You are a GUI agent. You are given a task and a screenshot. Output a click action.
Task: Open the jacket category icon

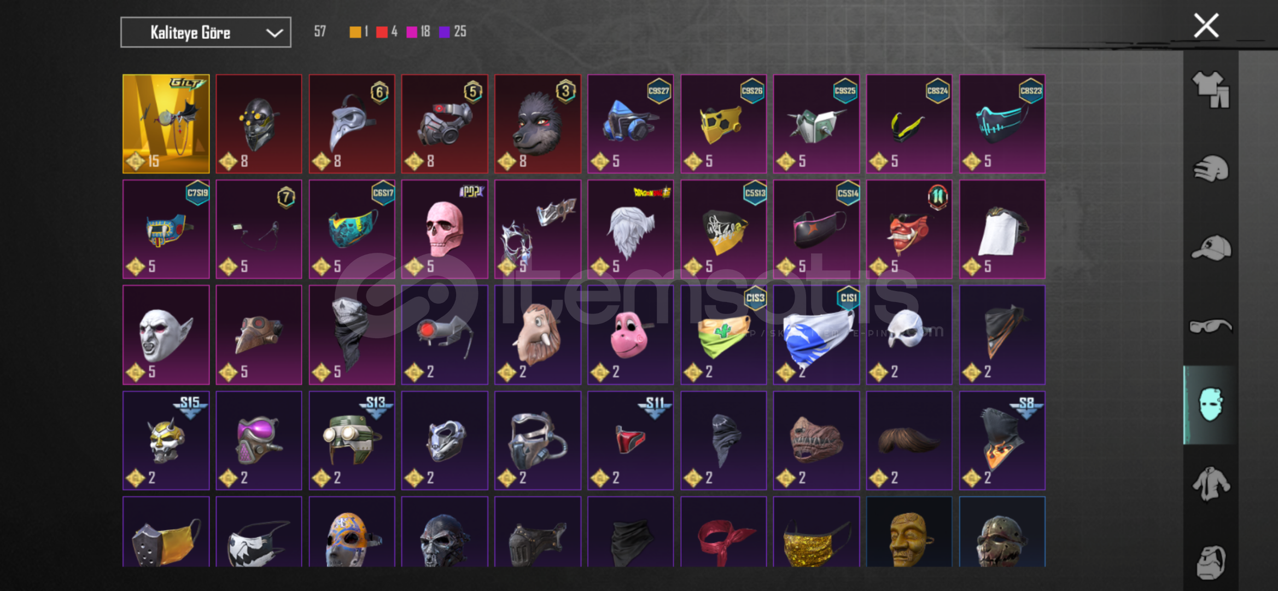coord(1211,484)
